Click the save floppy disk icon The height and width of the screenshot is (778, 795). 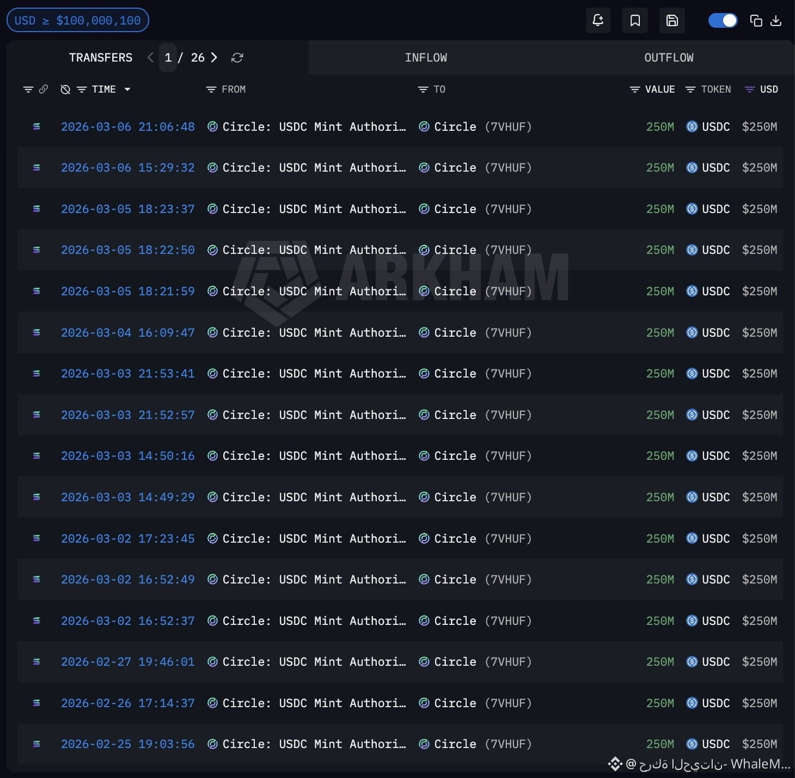click(x=672, y=21)
